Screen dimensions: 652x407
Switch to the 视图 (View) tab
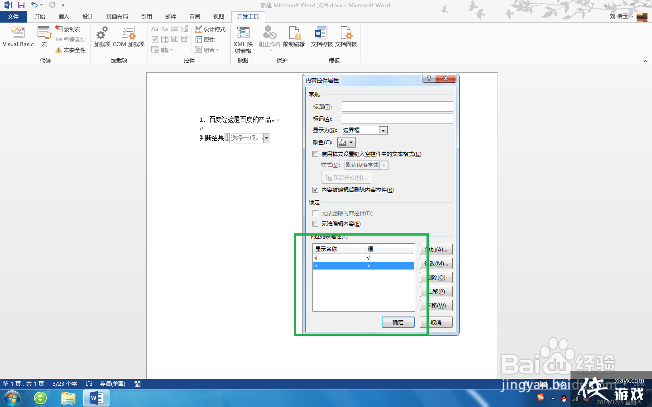click(x=219, y=17)
